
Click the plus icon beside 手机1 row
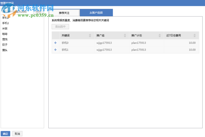55,50
